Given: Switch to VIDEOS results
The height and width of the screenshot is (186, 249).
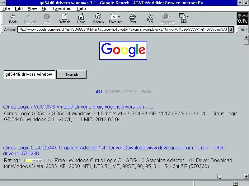Looking at the screenshot, I should pos(129,92).
